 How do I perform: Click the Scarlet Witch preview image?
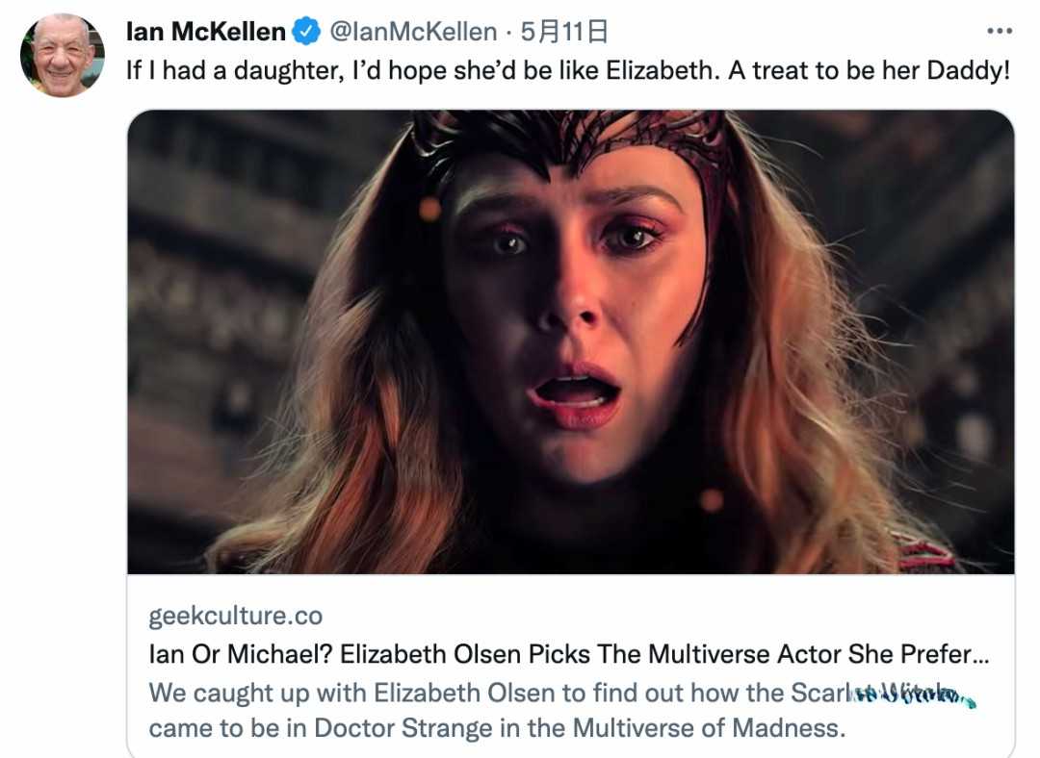click(571, 341)
